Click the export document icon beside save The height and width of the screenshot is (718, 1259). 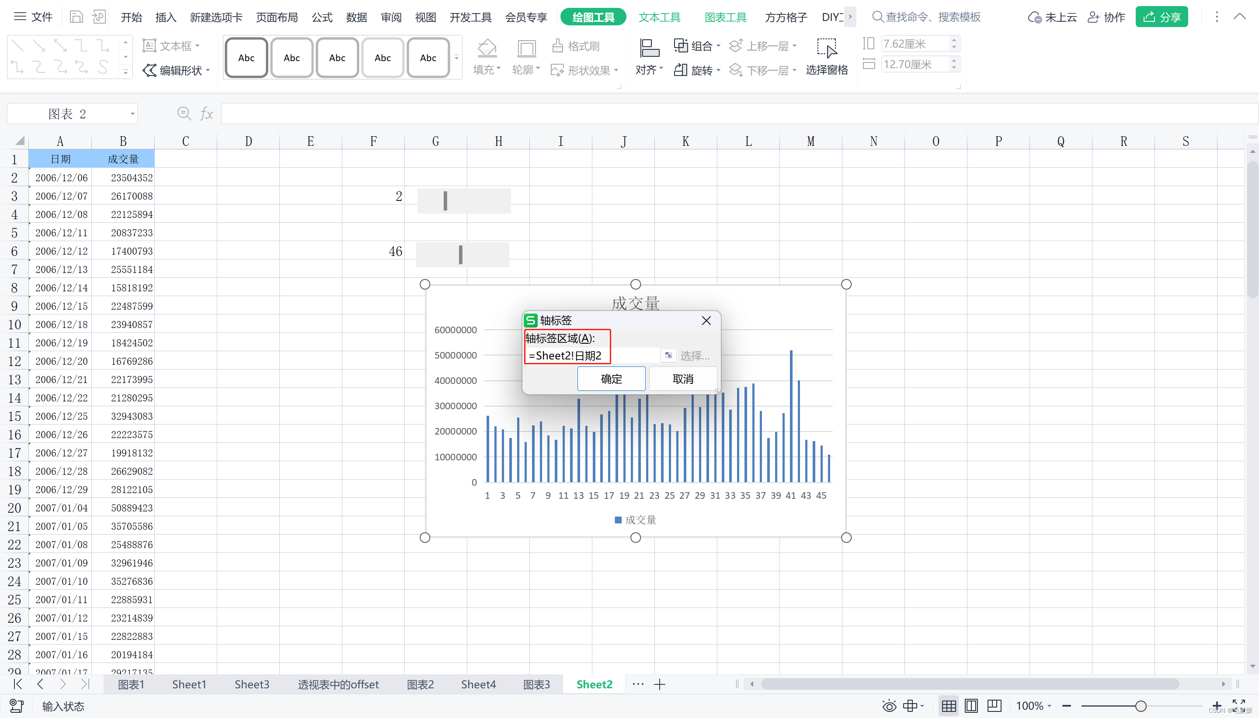(99, 17)
